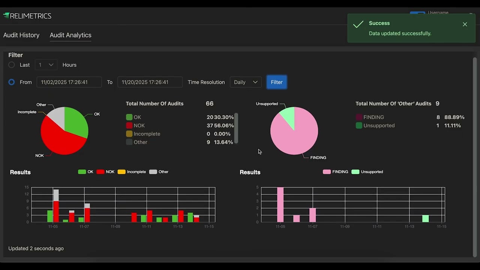The height and width of the screenshot is (270, 480).
Task: Open the Audit Analytics tab
Action: click(70, 35)
